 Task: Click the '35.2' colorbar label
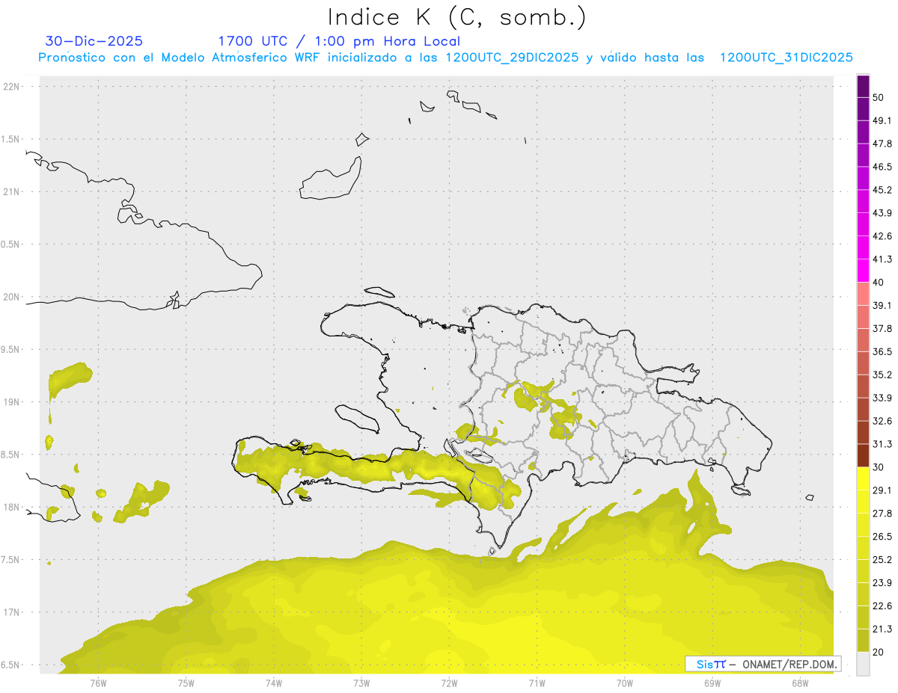[x=882, y=375]
